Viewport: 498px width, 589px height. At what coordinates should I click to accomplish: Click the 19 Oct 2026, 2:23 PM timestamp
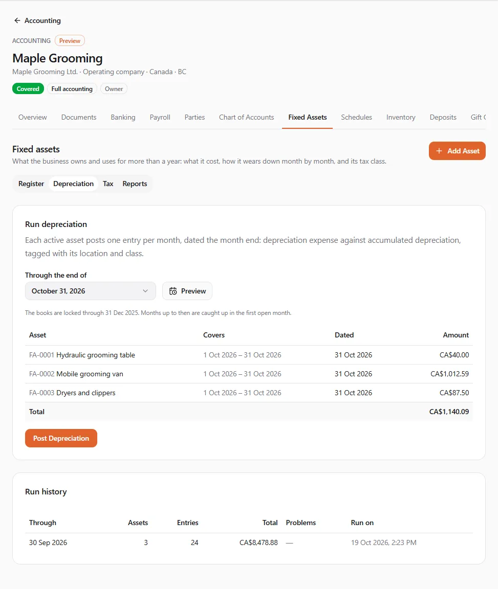coord(384,542)
